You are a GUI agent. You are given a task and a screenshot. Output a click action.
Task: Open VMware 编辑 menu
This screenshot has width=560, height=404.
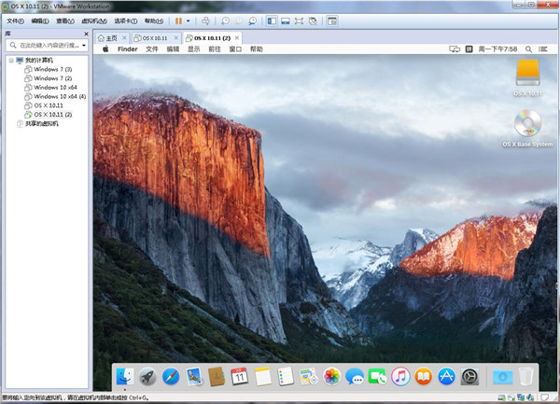point(40,21)
